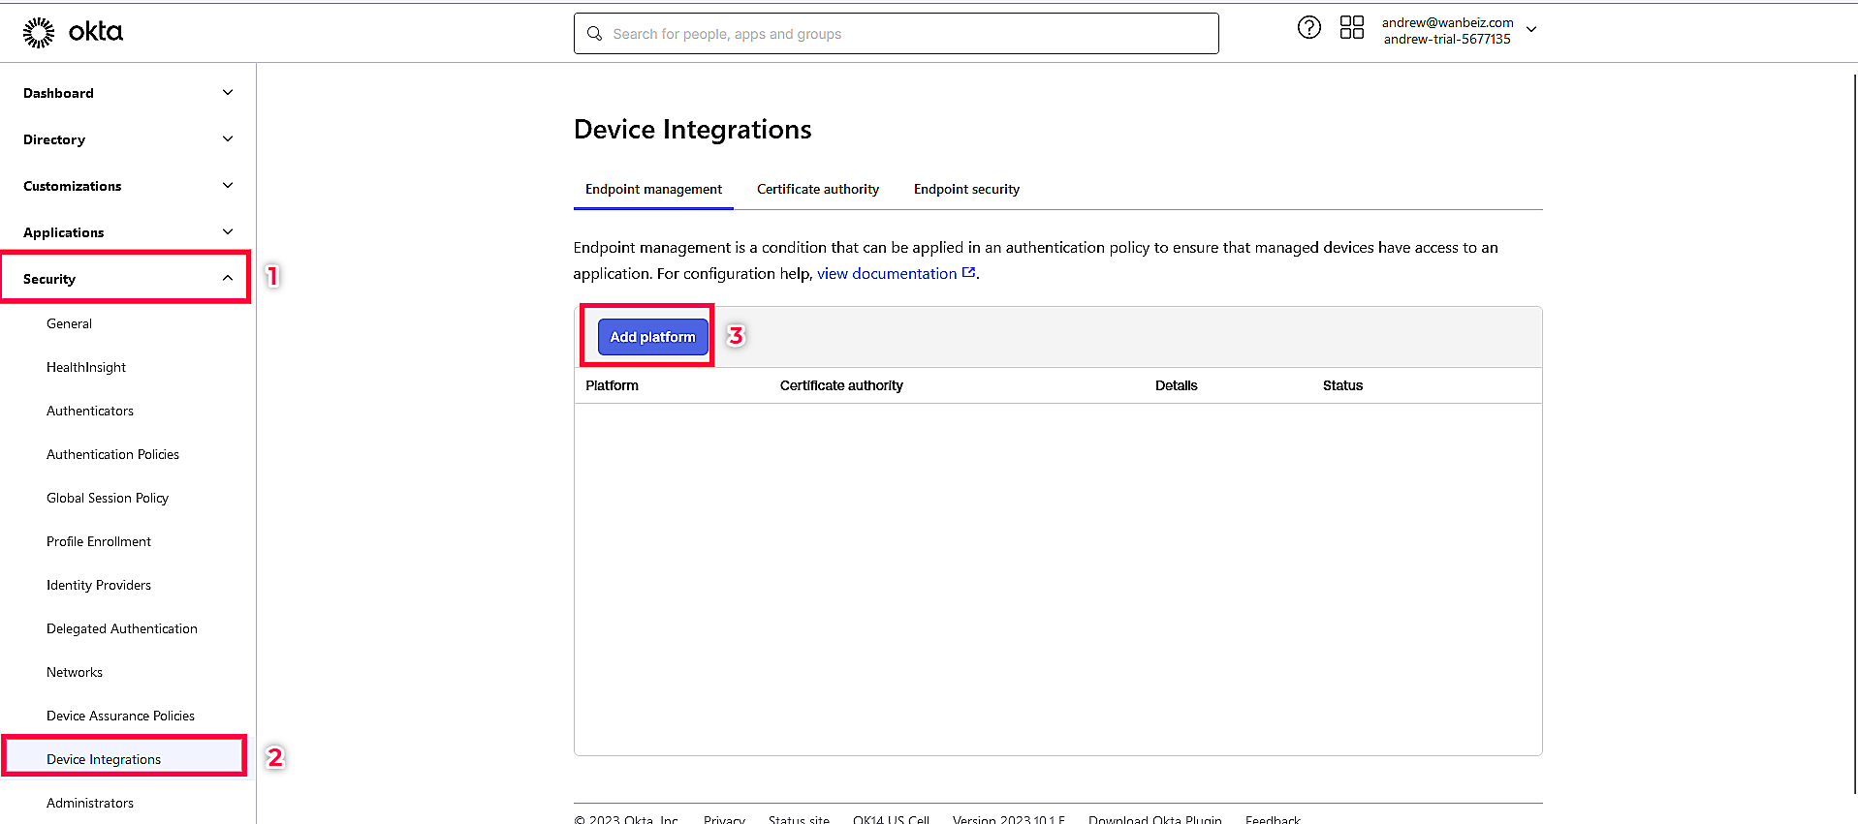Click the Okta logo icon

pyautogui.click(x=39, y=33)
